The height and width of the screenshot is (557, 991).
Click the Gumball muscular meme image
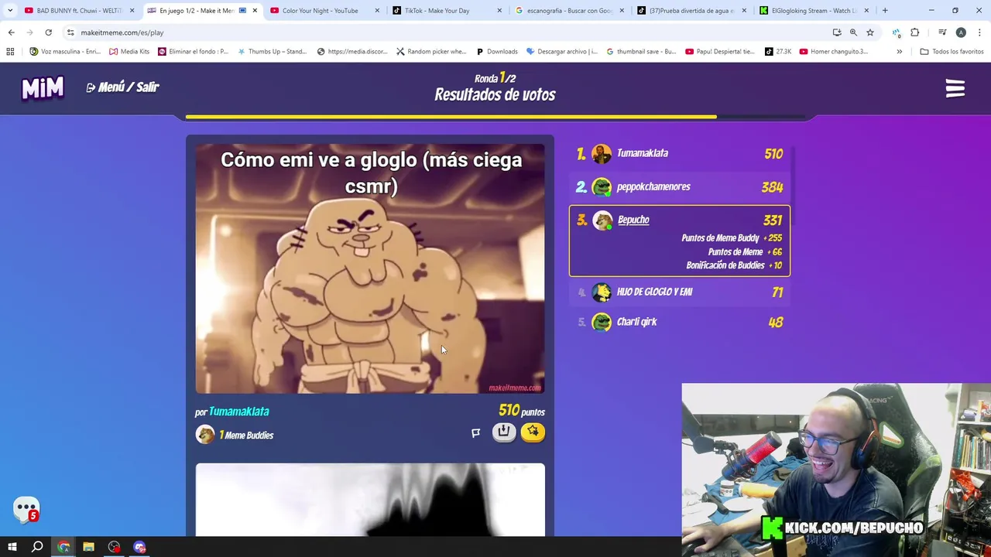(370, 268)
